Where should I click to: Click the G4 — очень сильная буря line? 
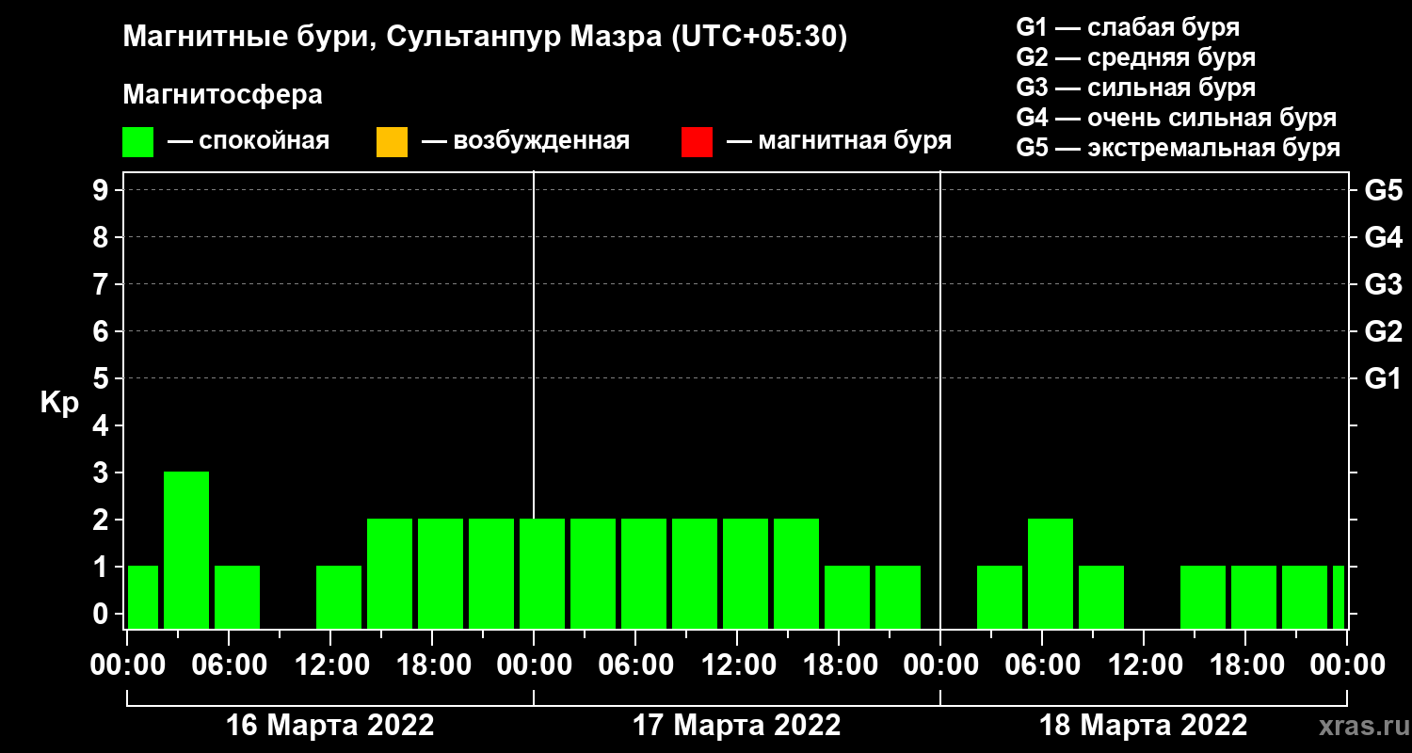pyautogui.click(x=1177, y=118)
